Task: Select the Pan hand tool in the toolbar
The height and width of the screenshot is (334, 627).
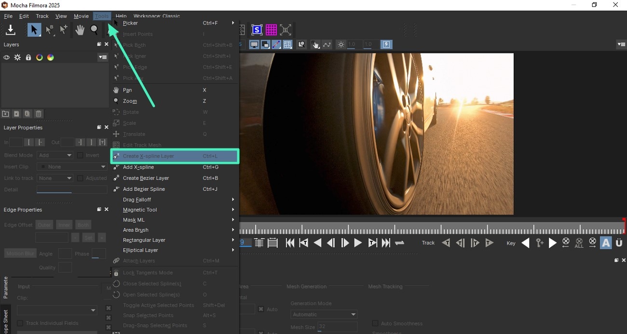Action: click(x=80, y=29)
